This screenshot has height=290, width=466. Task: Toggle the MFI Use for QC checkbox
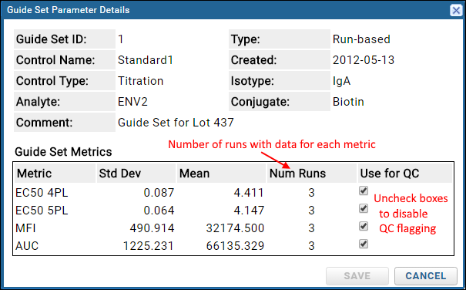[x=364, y=226]
